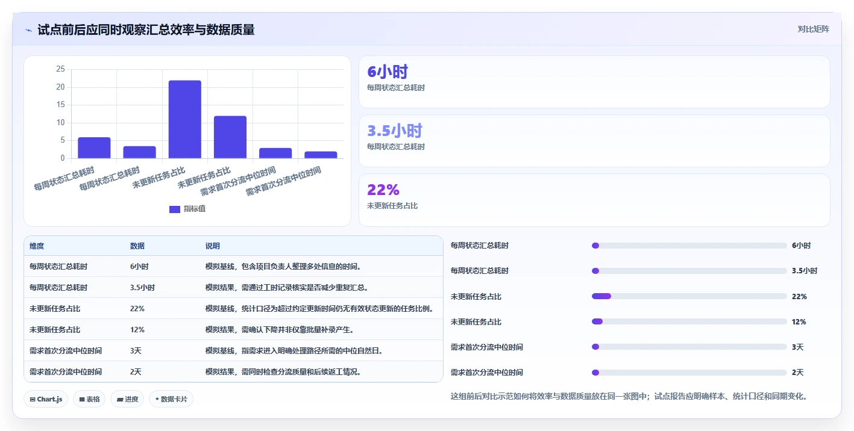The height and width of the screenshot is (431, 854).
Task: Click the description starting 模拟基线，统计口径为超过约定更新时间
Action: 320,309
